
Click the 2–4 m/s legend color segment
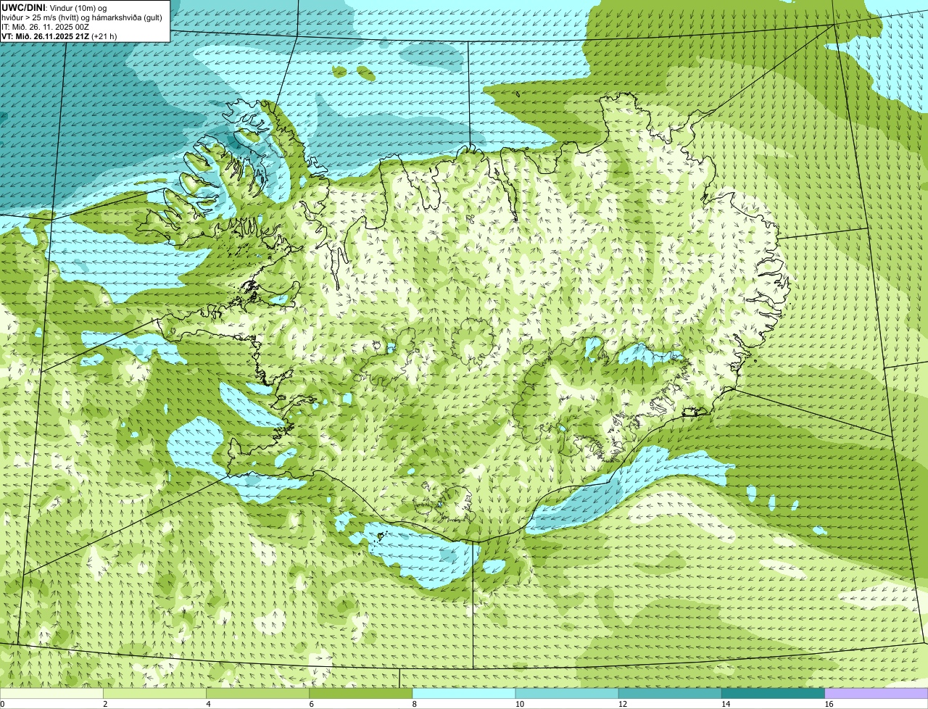[x=154, y=693]
